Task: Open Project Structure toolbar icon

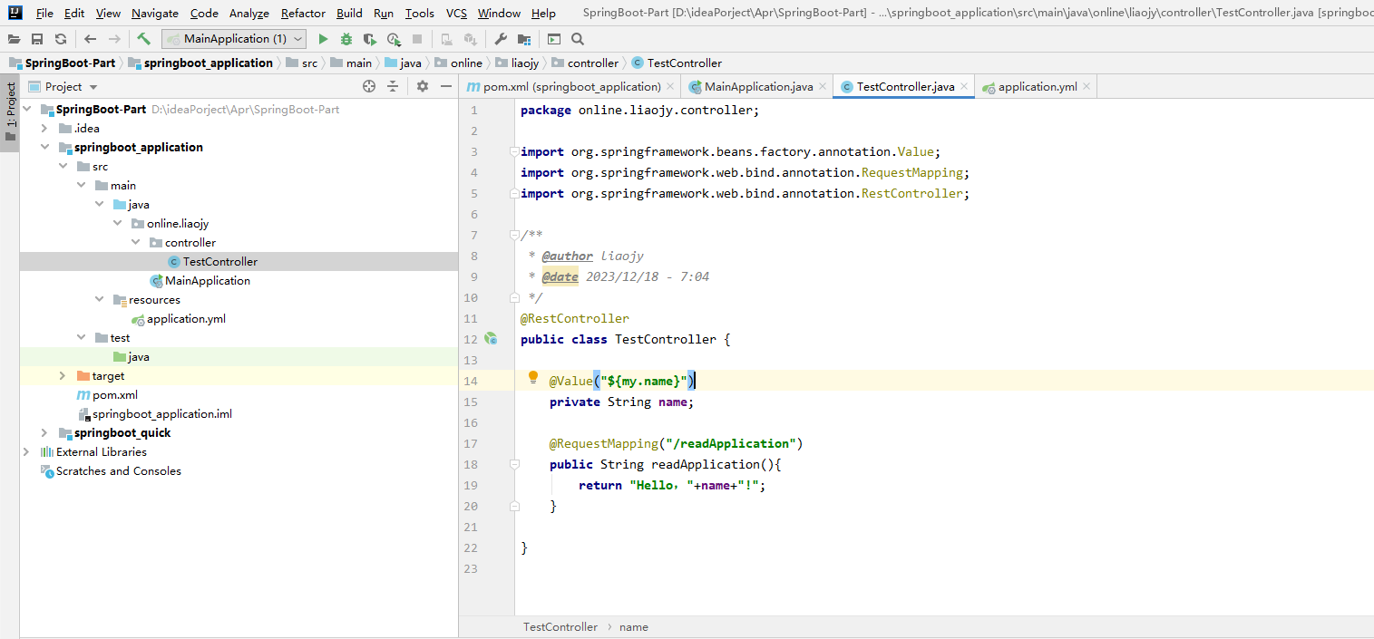Action: (524, 39)
